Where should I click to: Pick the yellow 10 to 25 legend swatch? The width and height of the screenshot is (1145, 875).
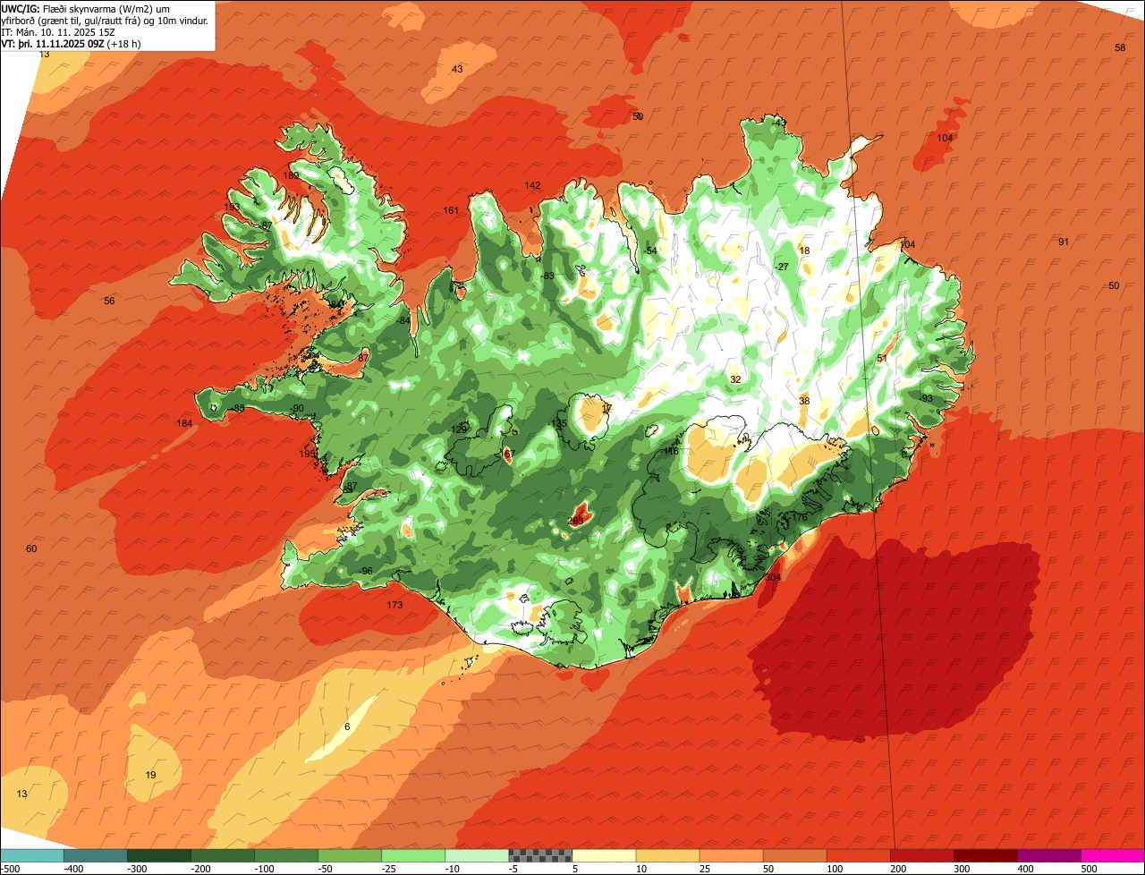coord(666,855)
